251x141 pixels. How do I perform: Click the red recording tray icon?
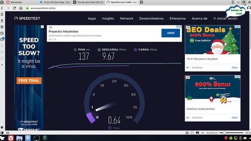point(226,138)
